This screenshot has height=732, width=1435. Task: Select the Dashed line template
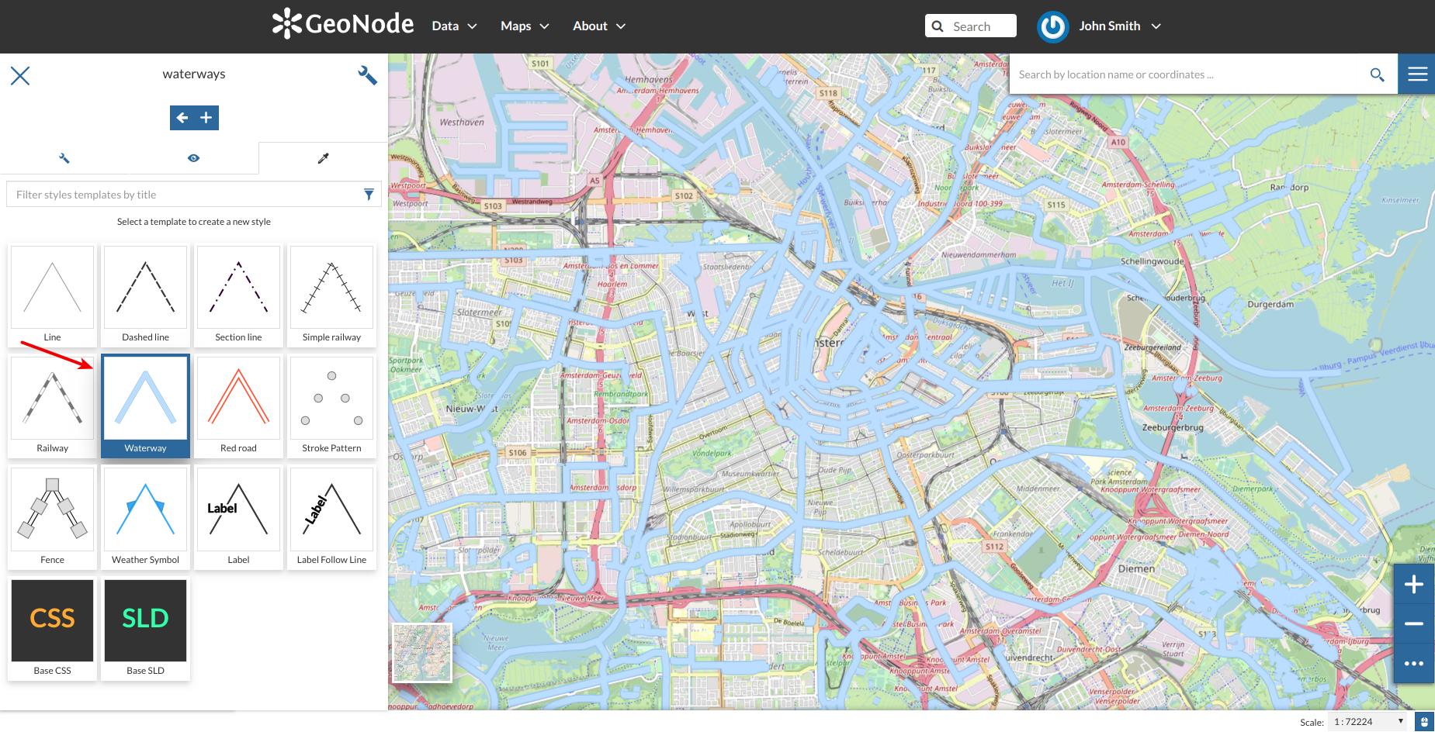tap(145, 295)
